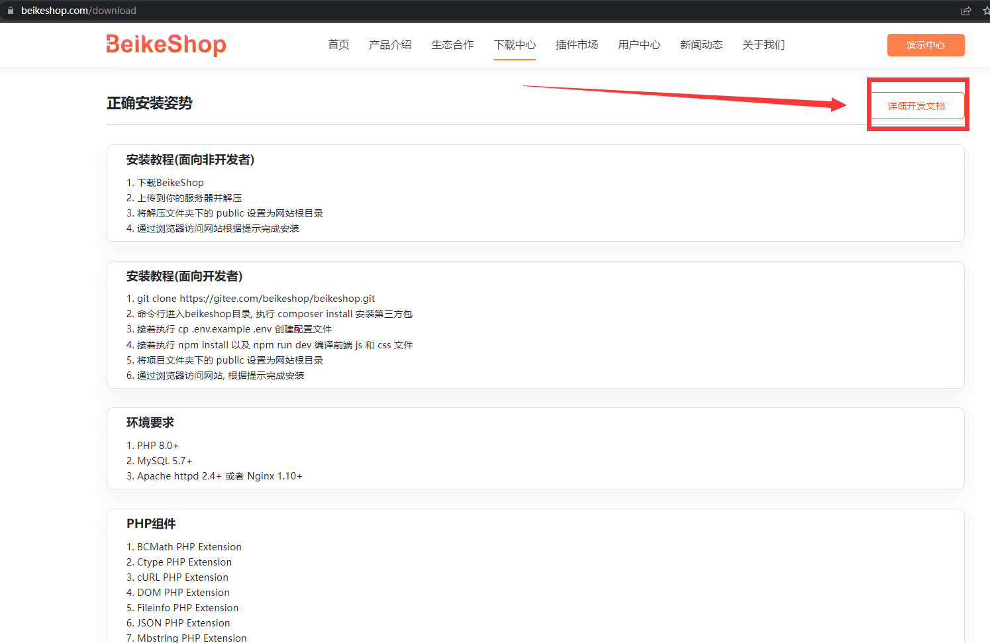Open the 首页 menu item
Viewport: 990px width, 643px height.
coord(338,44)
